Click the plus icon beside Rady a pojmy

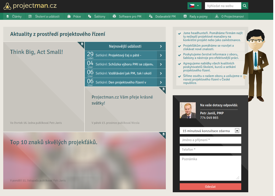[x=185, y=17]
